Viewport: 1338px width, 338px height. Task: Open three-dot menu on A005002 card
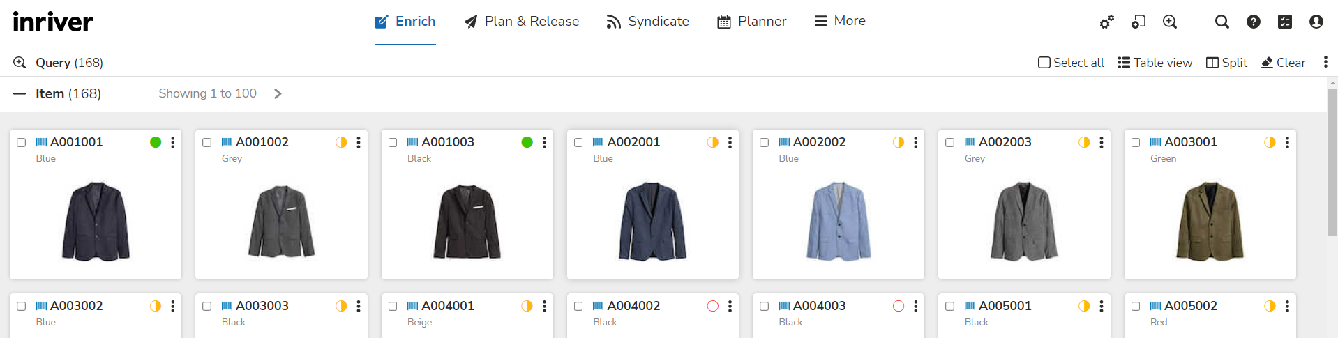tap(1287, 306)
